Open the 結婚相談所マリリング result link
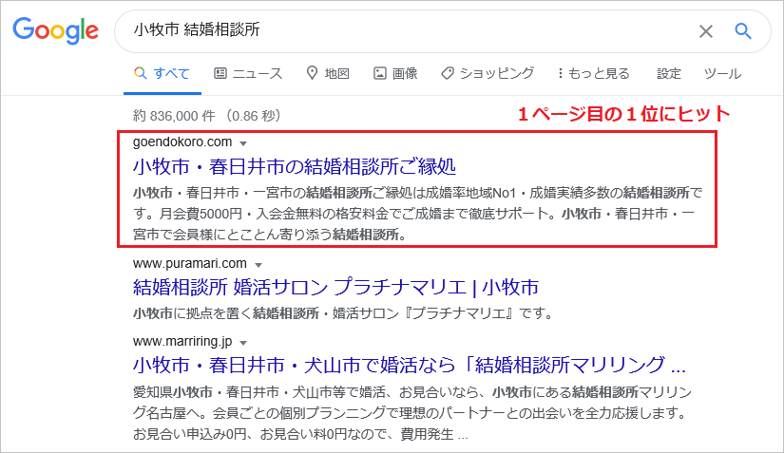This screenshot has height=453, width=784. tap(409, 365)
